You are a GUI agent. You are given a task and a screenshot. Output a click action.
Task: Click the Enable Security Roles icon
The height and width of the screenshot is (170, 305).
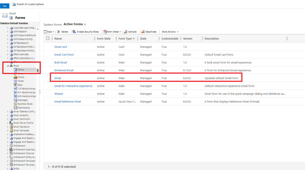[x=74, y=32]
